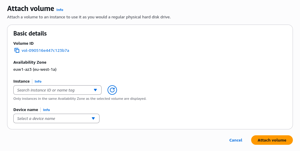The width and height of the screenshot is (300, 151).
Task: Click the Instance field label
Action: click(x=21, y=81)
